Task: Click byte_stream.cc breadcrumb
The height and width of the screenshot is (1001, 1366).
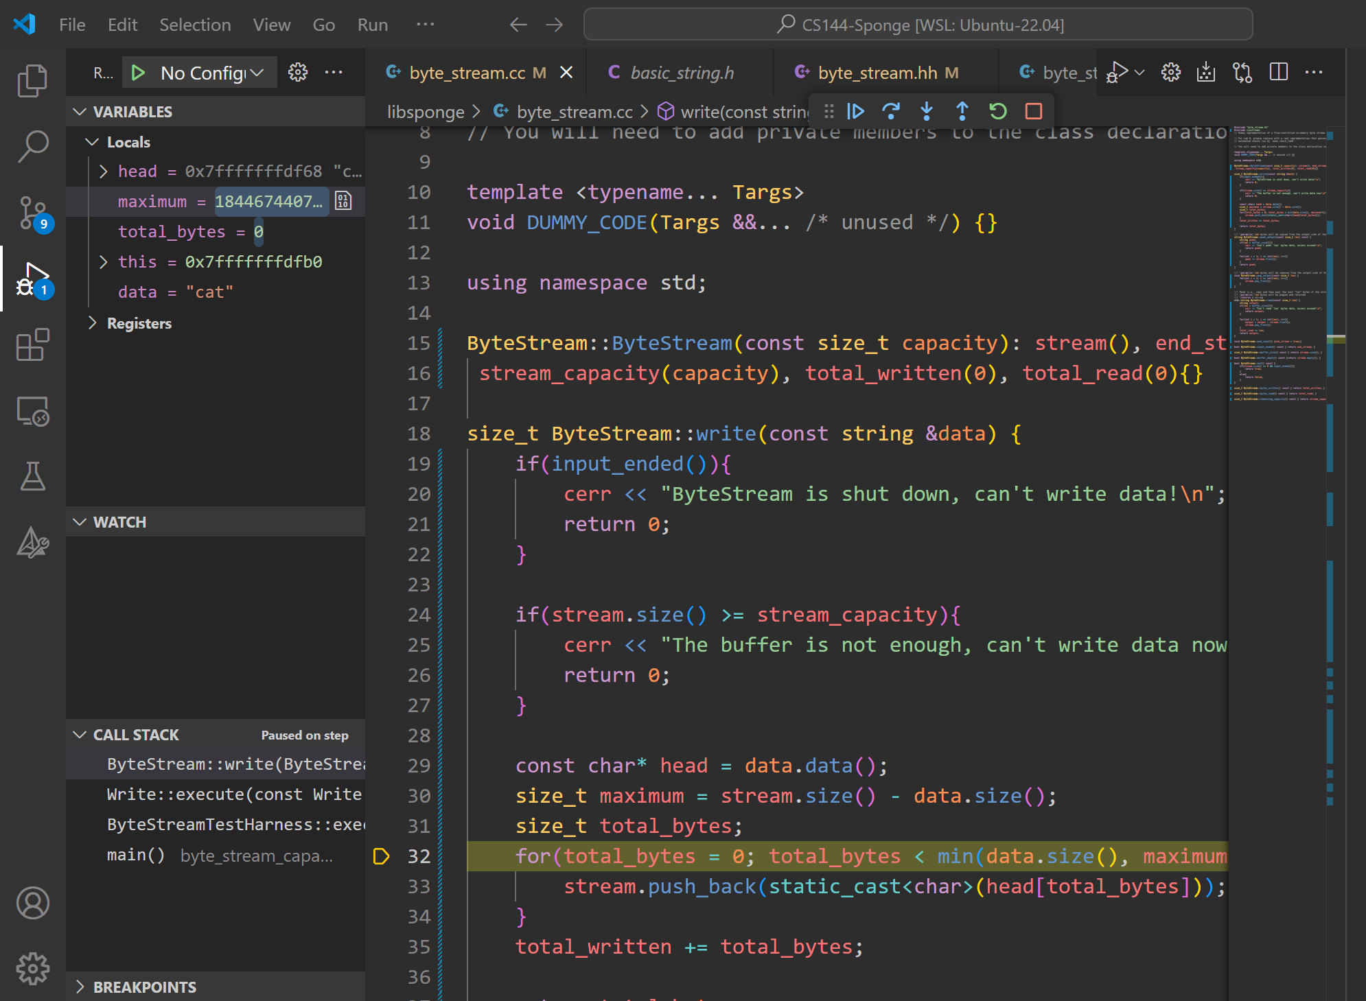Action: pyautogui.click(x=575, y=112)
